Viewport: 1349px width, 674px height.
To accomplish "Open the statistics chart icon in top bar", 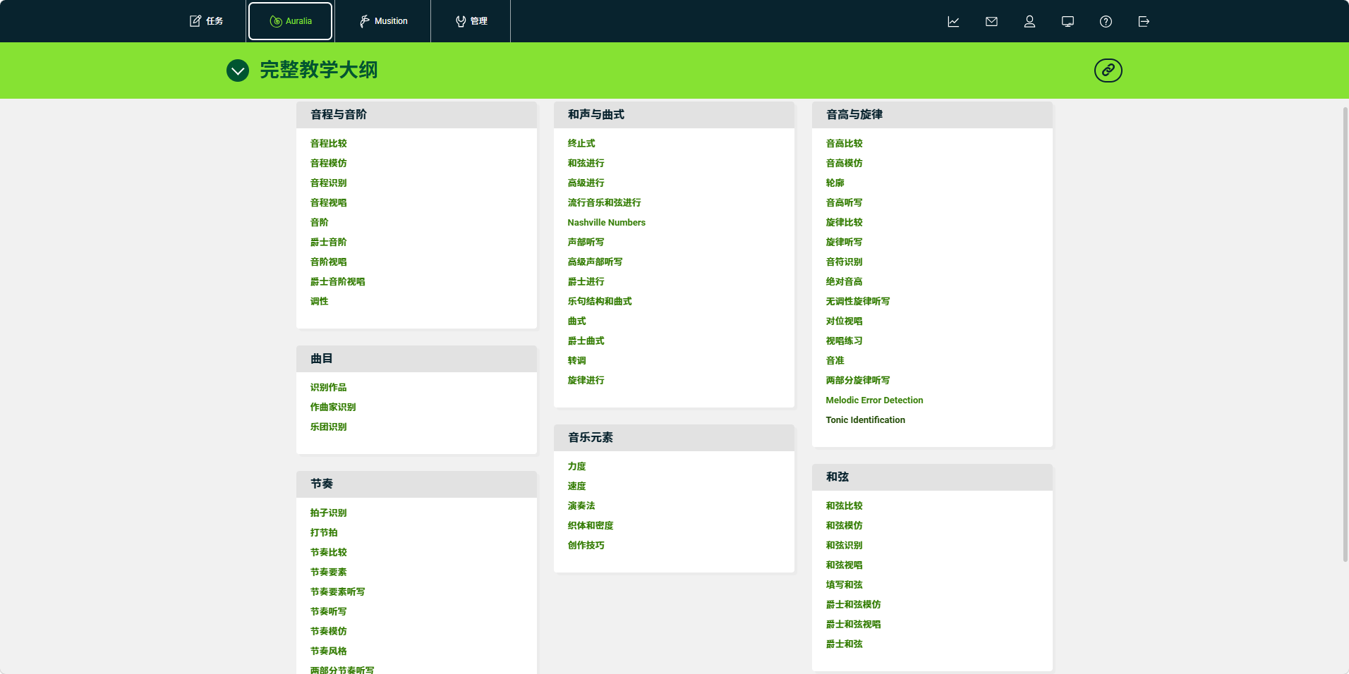I will [x=953, y=21].
